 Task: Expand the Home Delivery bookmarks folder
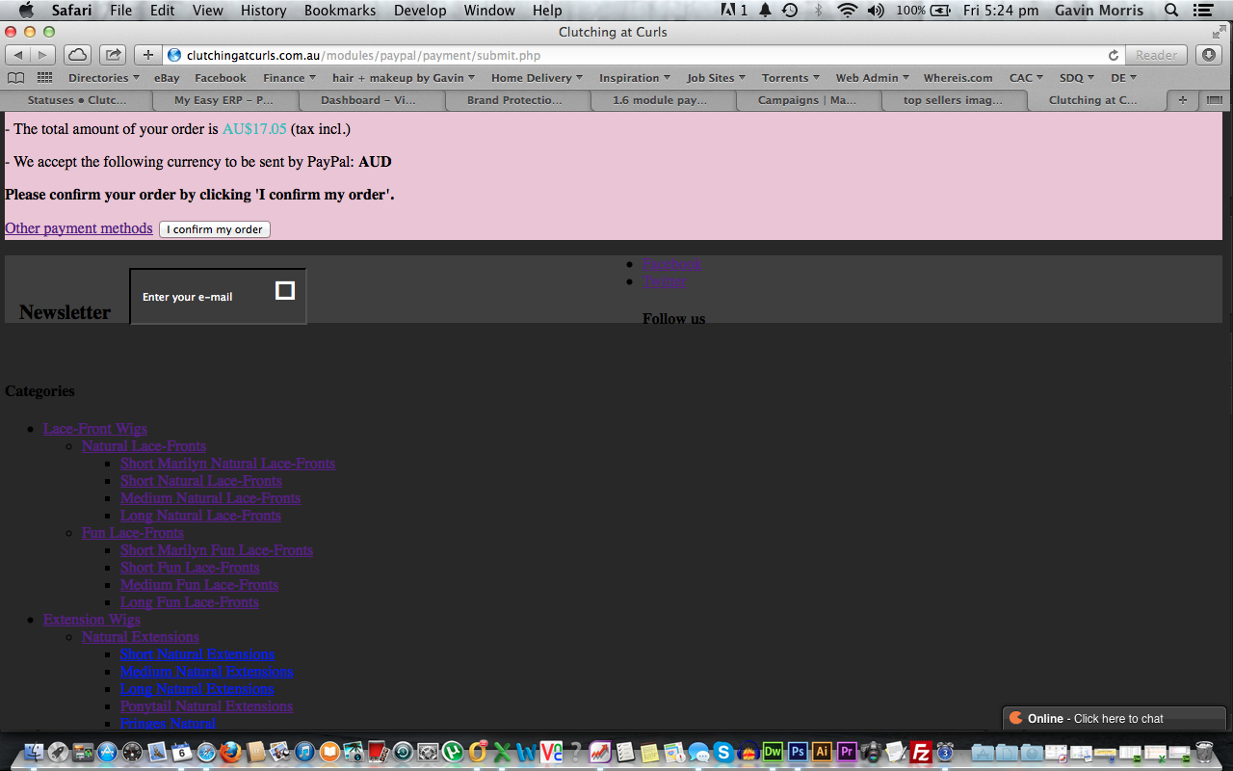pyautogui.click(x=538, y=78)
